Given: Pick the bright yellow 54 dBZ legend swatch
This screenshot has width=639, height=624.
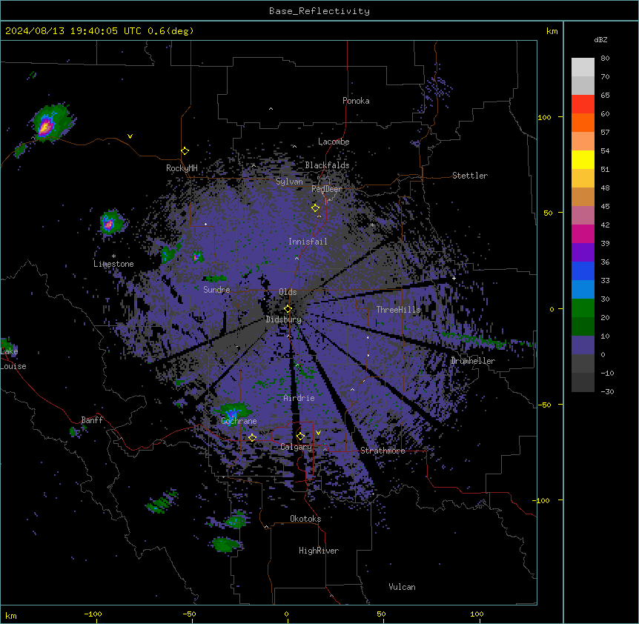Looking at the screenshot, I should [x=583, y=159].
